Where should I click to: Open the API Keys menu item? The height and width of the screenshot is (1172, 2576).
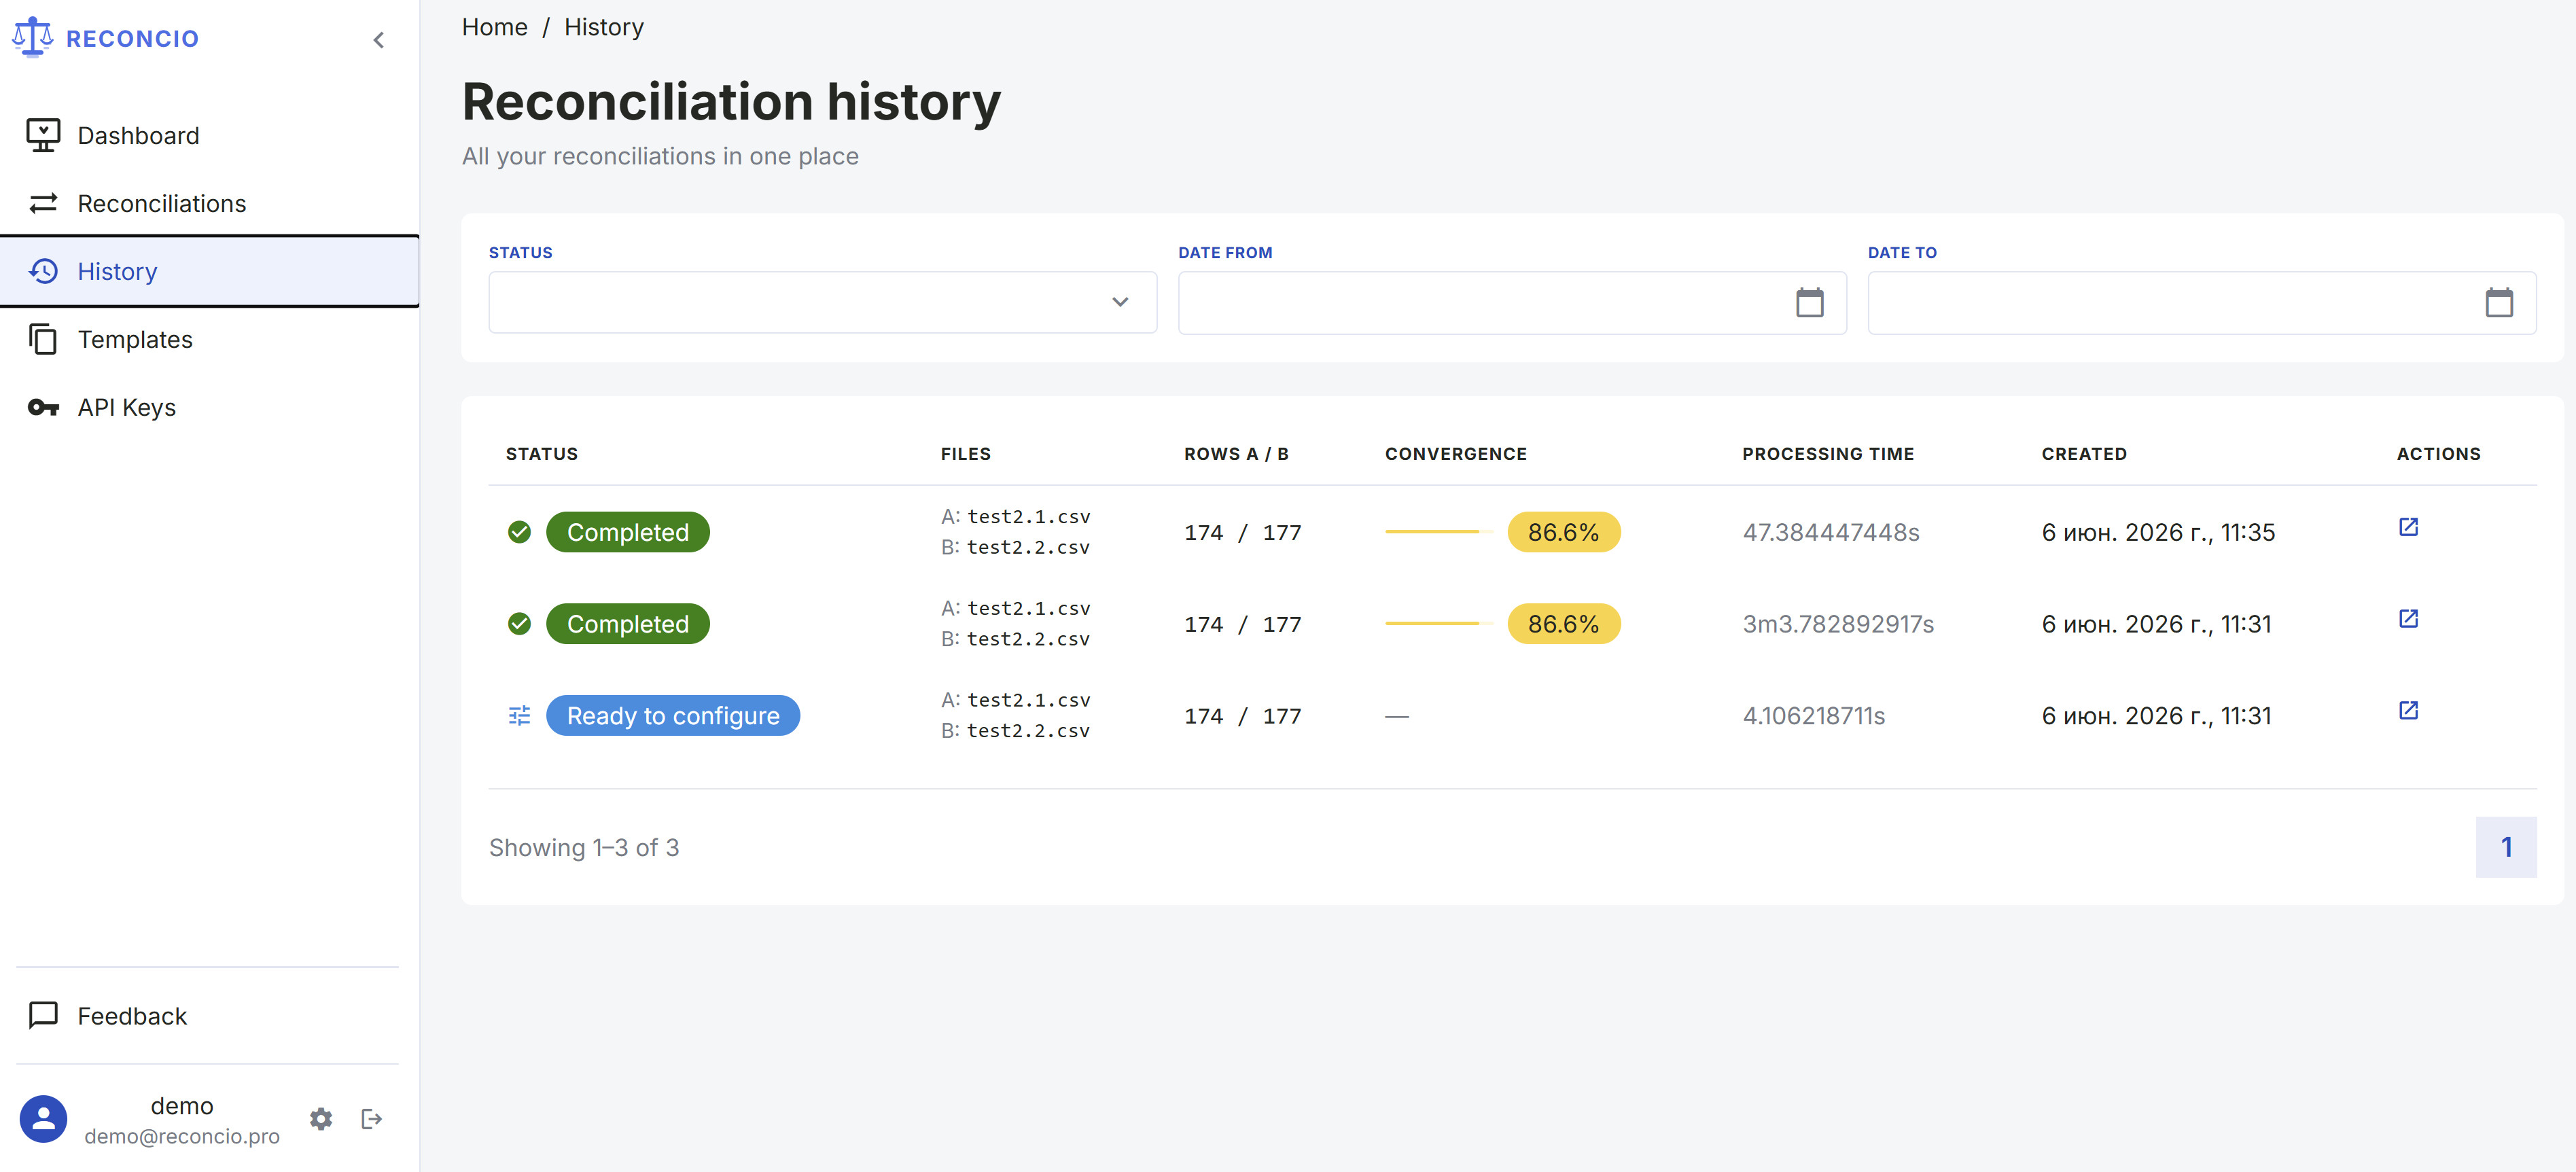tap(209, 407)
